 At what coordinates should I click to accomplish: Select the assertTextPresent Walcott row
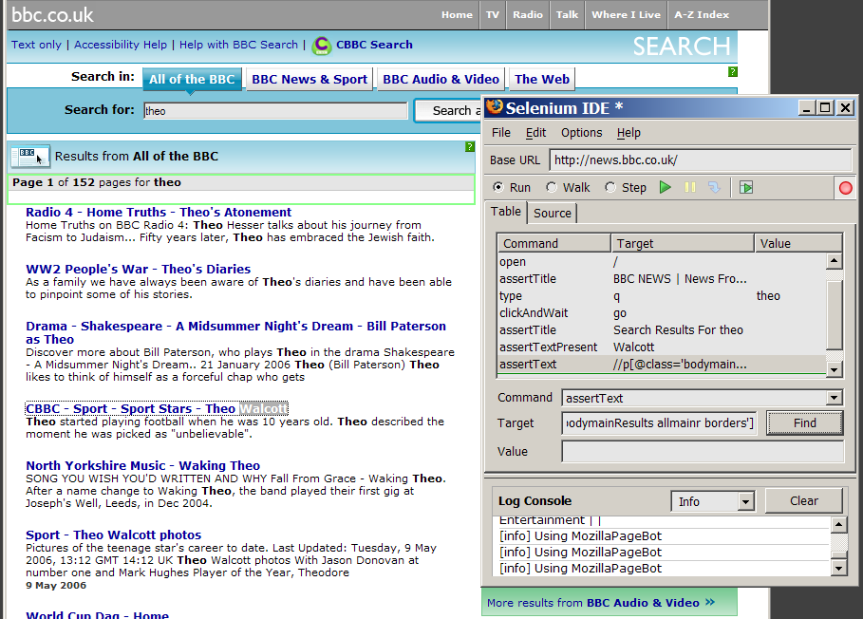pyautogui.click(x=661, y=347)
